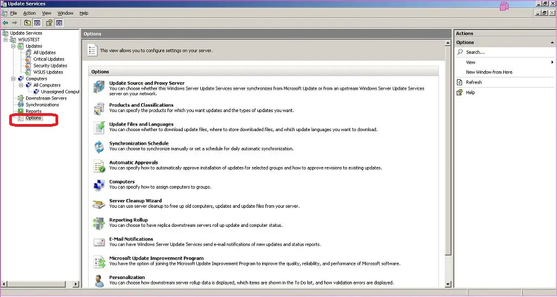This screenshot has height=297, width=557.
Task: Click the Synchronizations tree node icon
Action: 21,105
